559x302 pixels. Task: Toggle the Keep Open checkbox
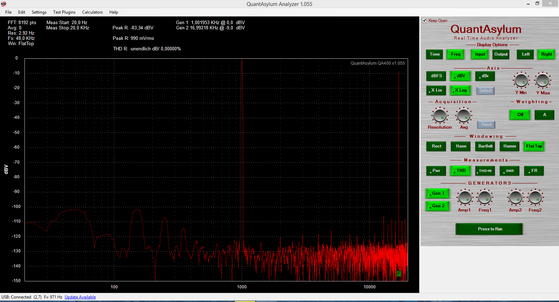(x=424, y=21)
